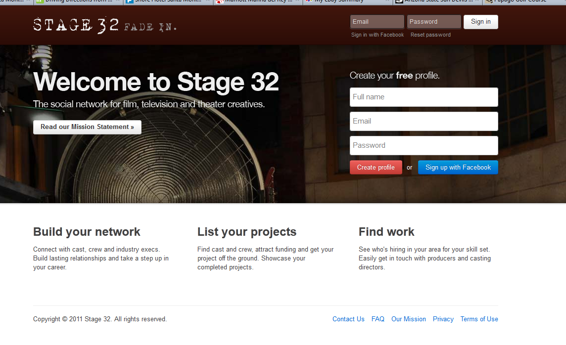This screenshot has height=345, width=566.
Task: Click Sign up with Facebook button
Action: [x=458, y=167]
